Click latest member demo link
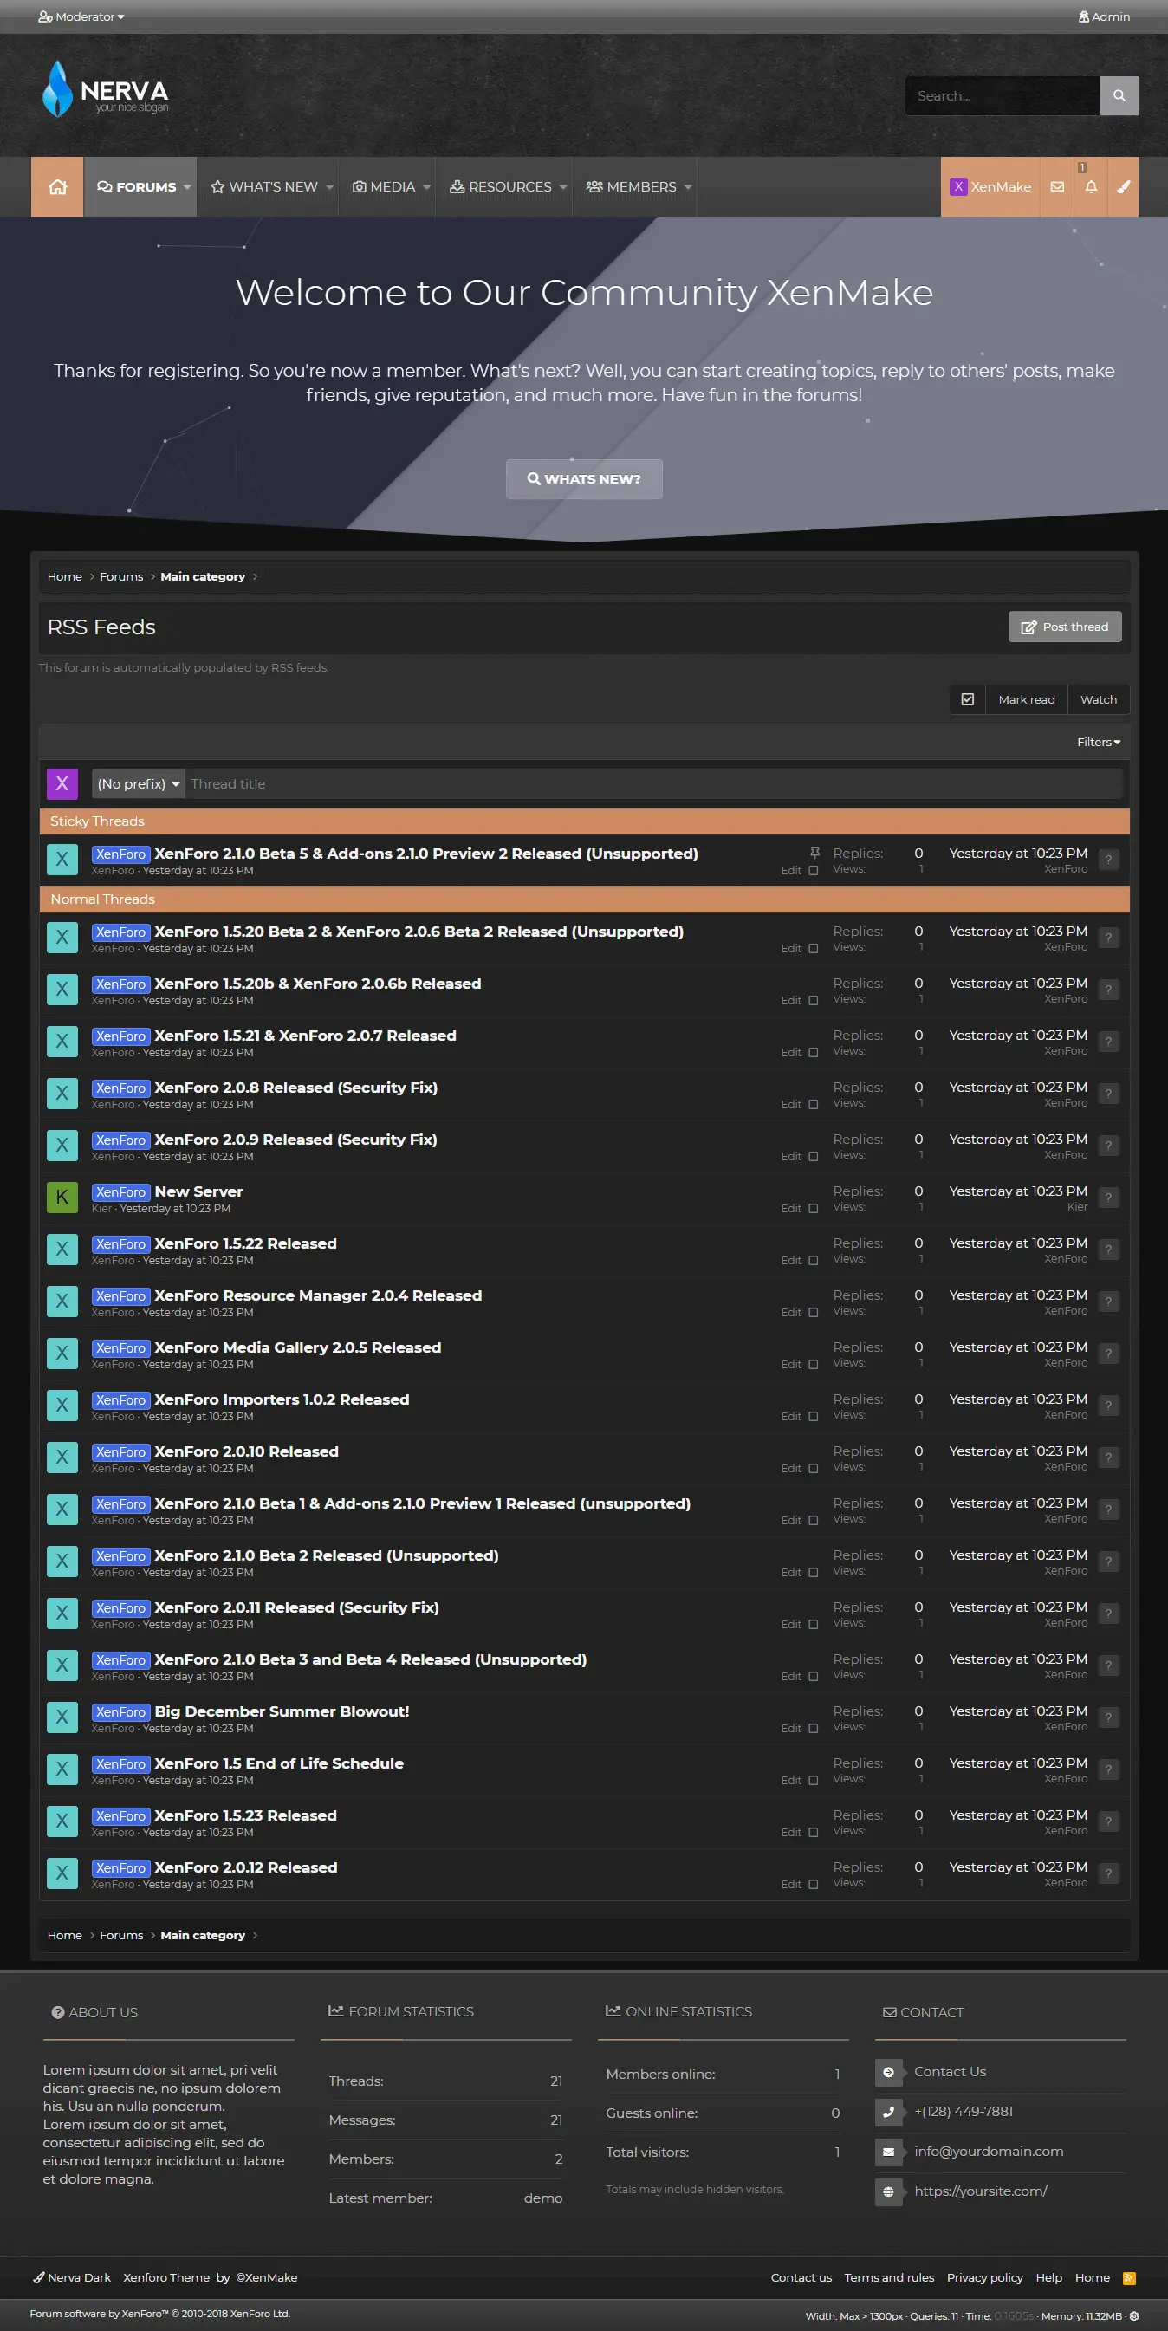This screenshot has height=2331, width=1168. (x=542, y=2198)
